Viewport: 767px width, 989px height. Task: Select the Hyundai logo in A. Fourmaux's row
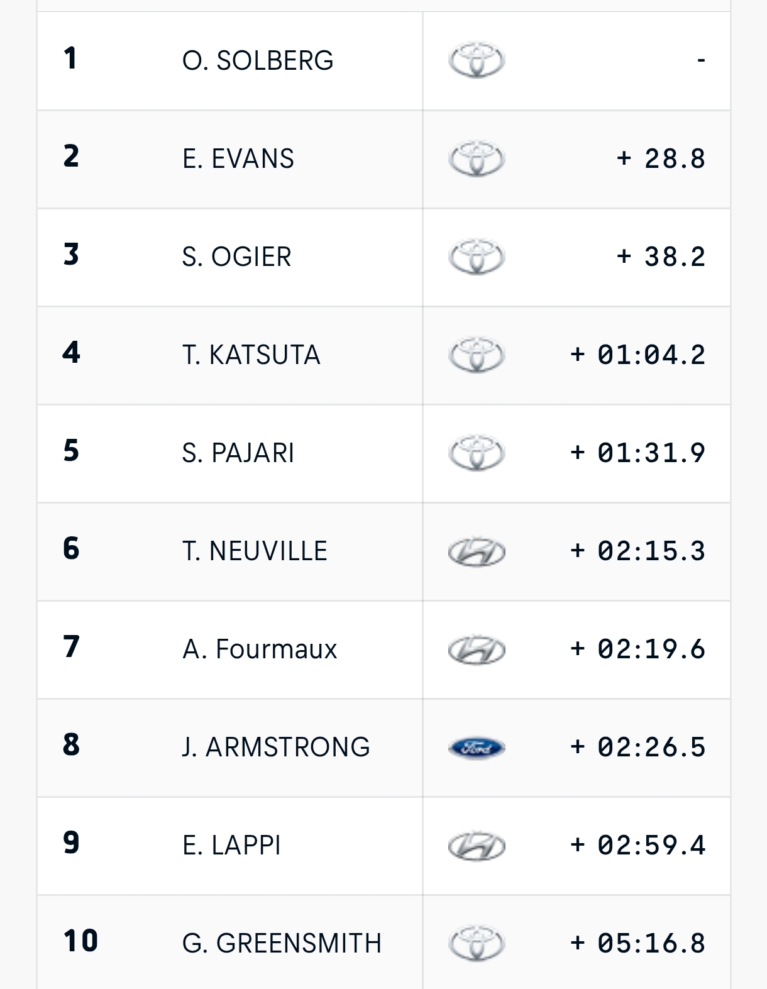[477, 649]
